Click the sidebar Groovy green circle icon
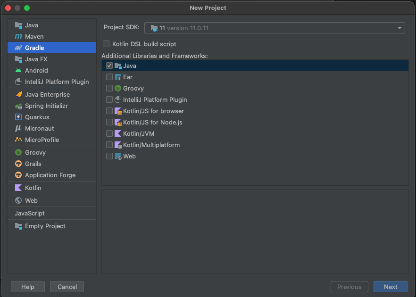416x297 pixels. click(18, 152)
